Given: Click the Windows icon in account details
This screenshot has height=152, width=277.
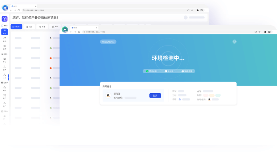Looking at the screenshot, I should [x=180, y=99].
